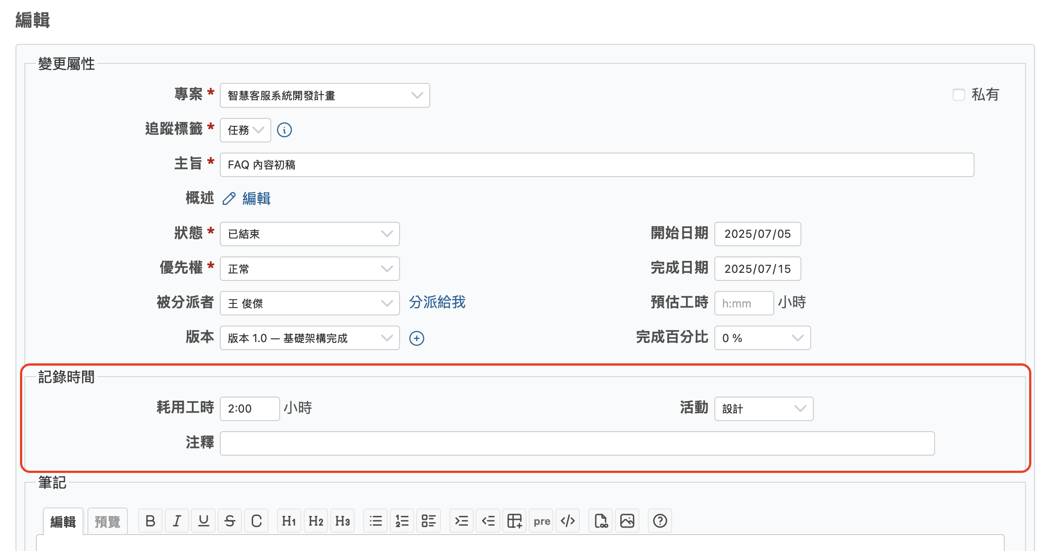Click the 編輯 link beside 概述
The image size is (1046, 551).
(x=256, y=198)
